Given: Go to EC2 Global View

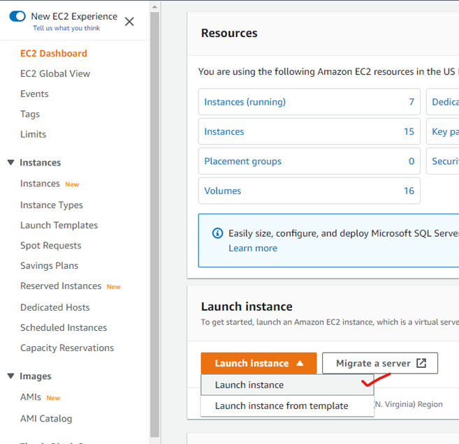Looking at the screenshot, I should [x=55, y=74].
